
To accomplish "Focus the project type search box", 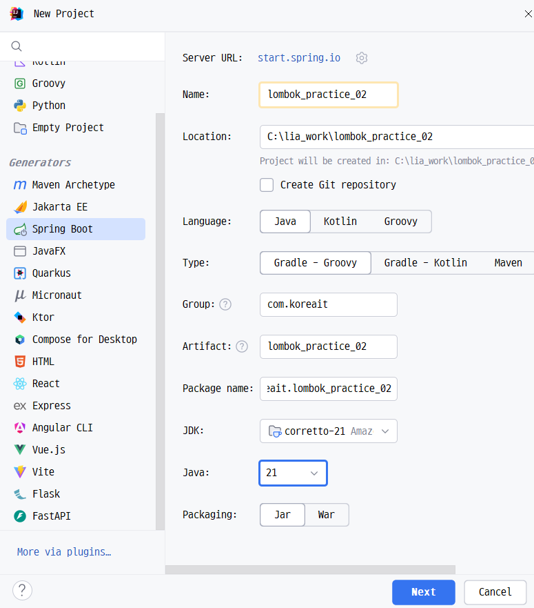I will point(83,46).
